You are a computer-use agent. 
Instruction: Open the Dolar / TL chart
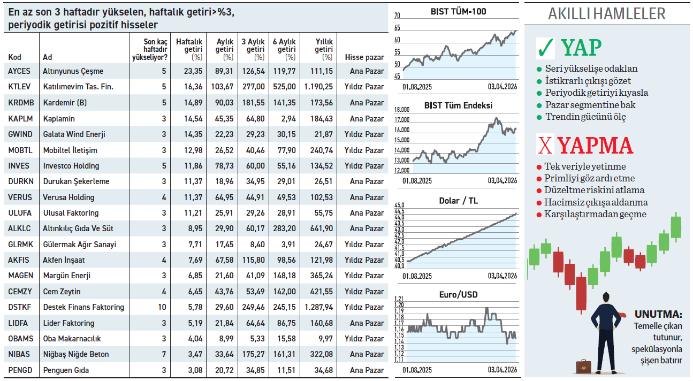point(459,237)
